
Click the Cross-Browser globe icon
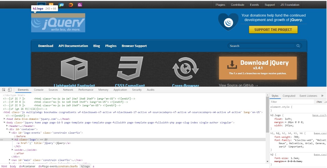(x=185, y=69)
